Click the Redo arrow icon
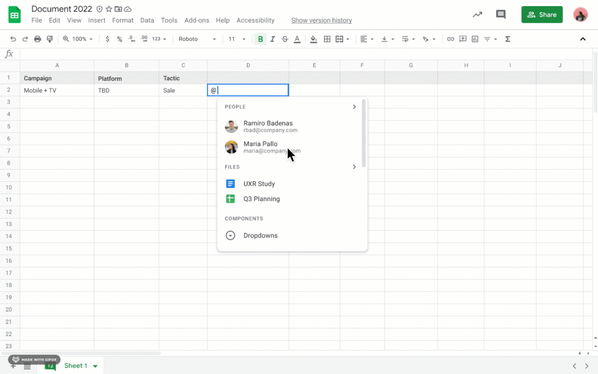Image resolution: width=598 pixels, height=374 pixels. (x=25, y=39)
